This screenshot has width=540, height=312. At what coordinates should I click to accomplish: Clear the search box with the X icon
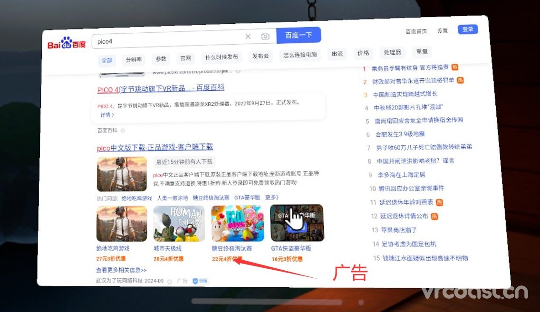click(248, 36)
